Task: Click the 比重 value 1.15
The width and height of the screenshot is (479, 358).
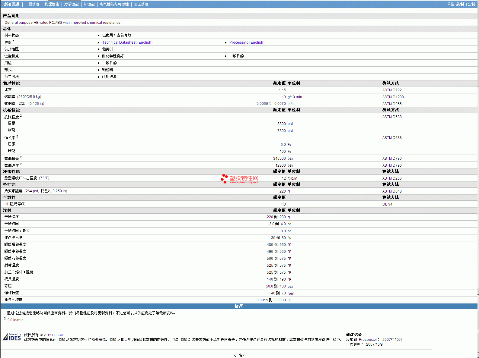Action: coord(282,90)
